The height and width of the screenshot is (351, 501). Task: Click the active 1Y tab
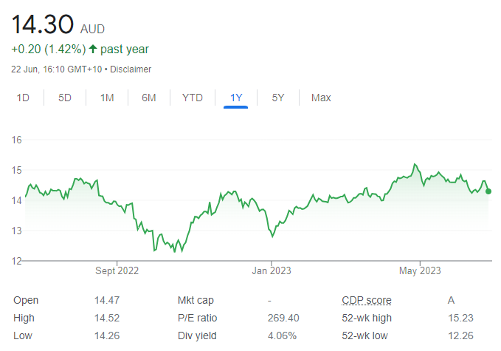coord(236,98)
